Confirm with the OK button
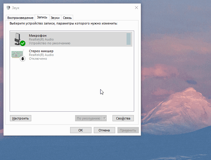 81,130
